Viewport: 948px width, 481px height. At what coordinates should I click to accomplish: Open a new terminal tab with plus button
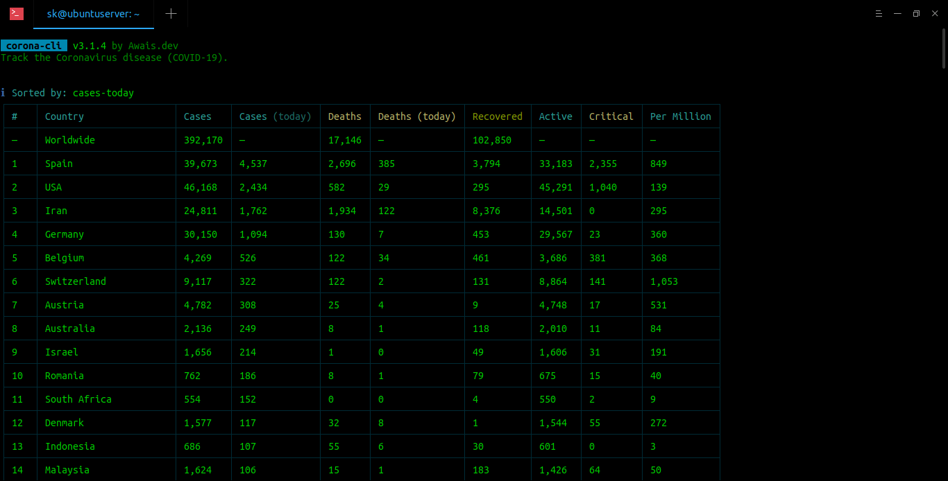click(x=171, y=14)
